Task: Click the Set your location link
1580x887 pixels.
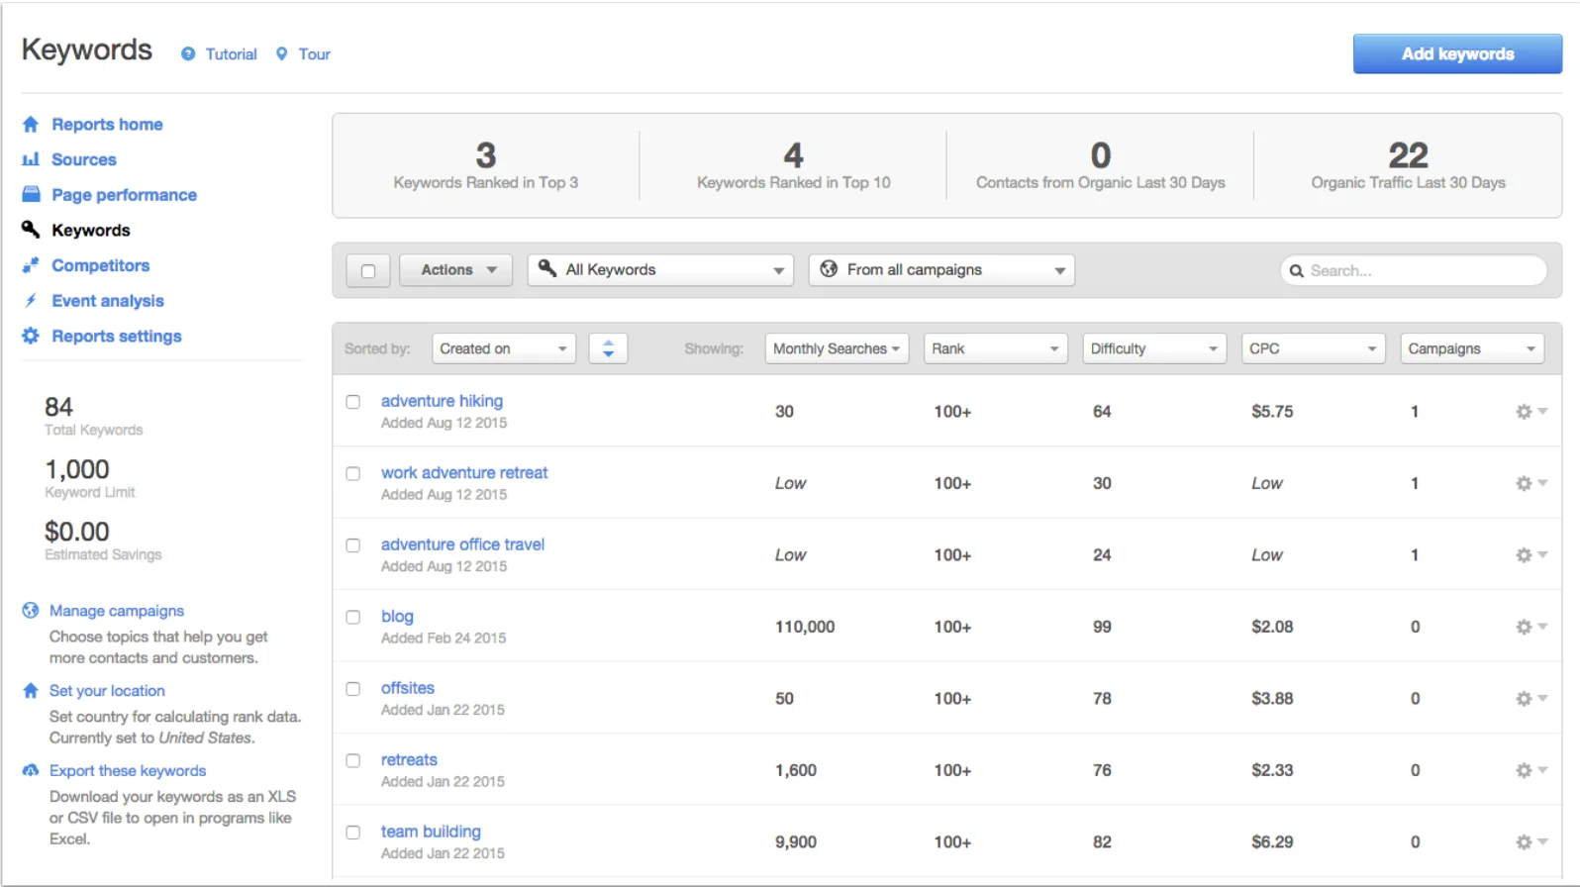Action: click(x=107, y=691)
